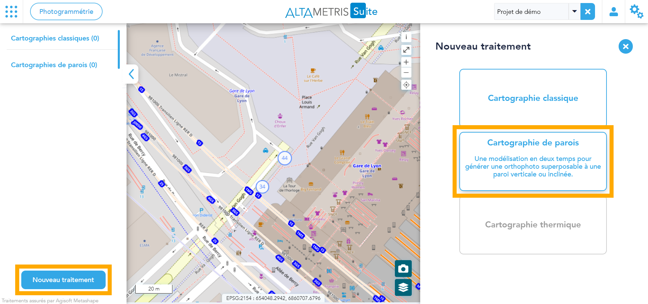Zoom out on the map
648x304 pixels.
[406, 73]
